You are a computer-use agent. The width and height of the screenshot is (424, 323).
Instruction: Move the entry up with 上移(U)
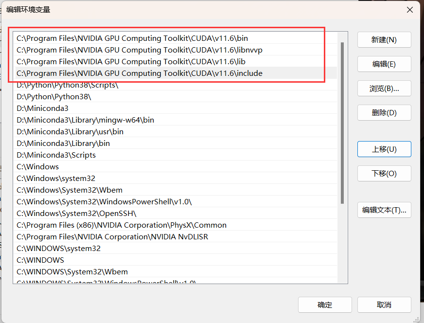[384, 149]
